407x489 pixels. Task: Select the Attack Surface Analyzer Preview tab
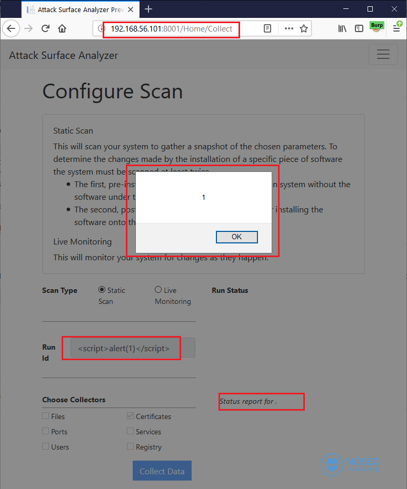click(81, 9)
